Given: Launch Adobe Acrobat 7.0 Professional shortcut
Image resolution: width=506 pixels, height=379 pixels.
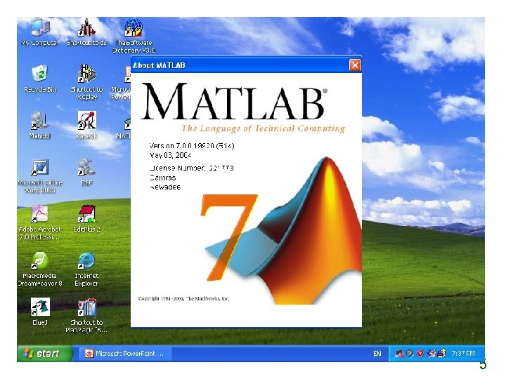Looking at the screenshot, I should click(39, 222).
